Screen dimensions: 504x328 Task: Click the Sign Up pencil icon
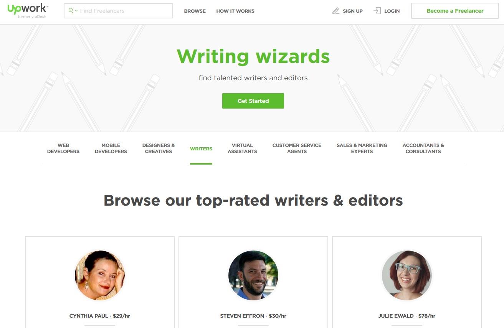(336, 11)
